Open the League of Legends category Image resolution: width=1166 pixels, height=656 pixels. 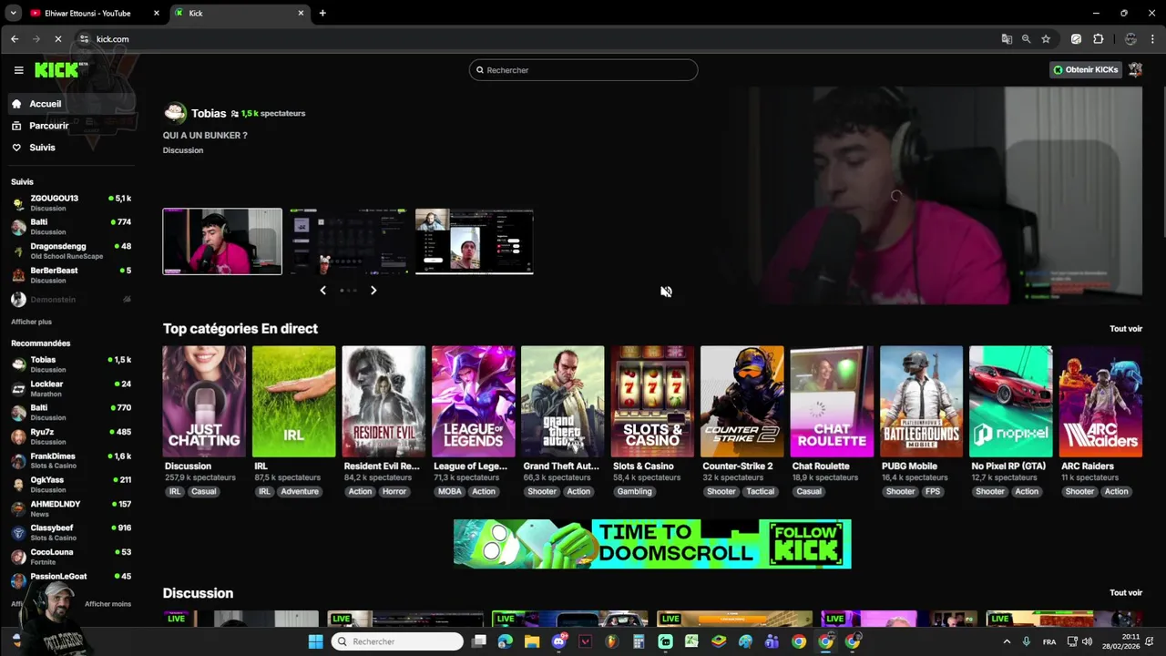click(x=473, y=401)
